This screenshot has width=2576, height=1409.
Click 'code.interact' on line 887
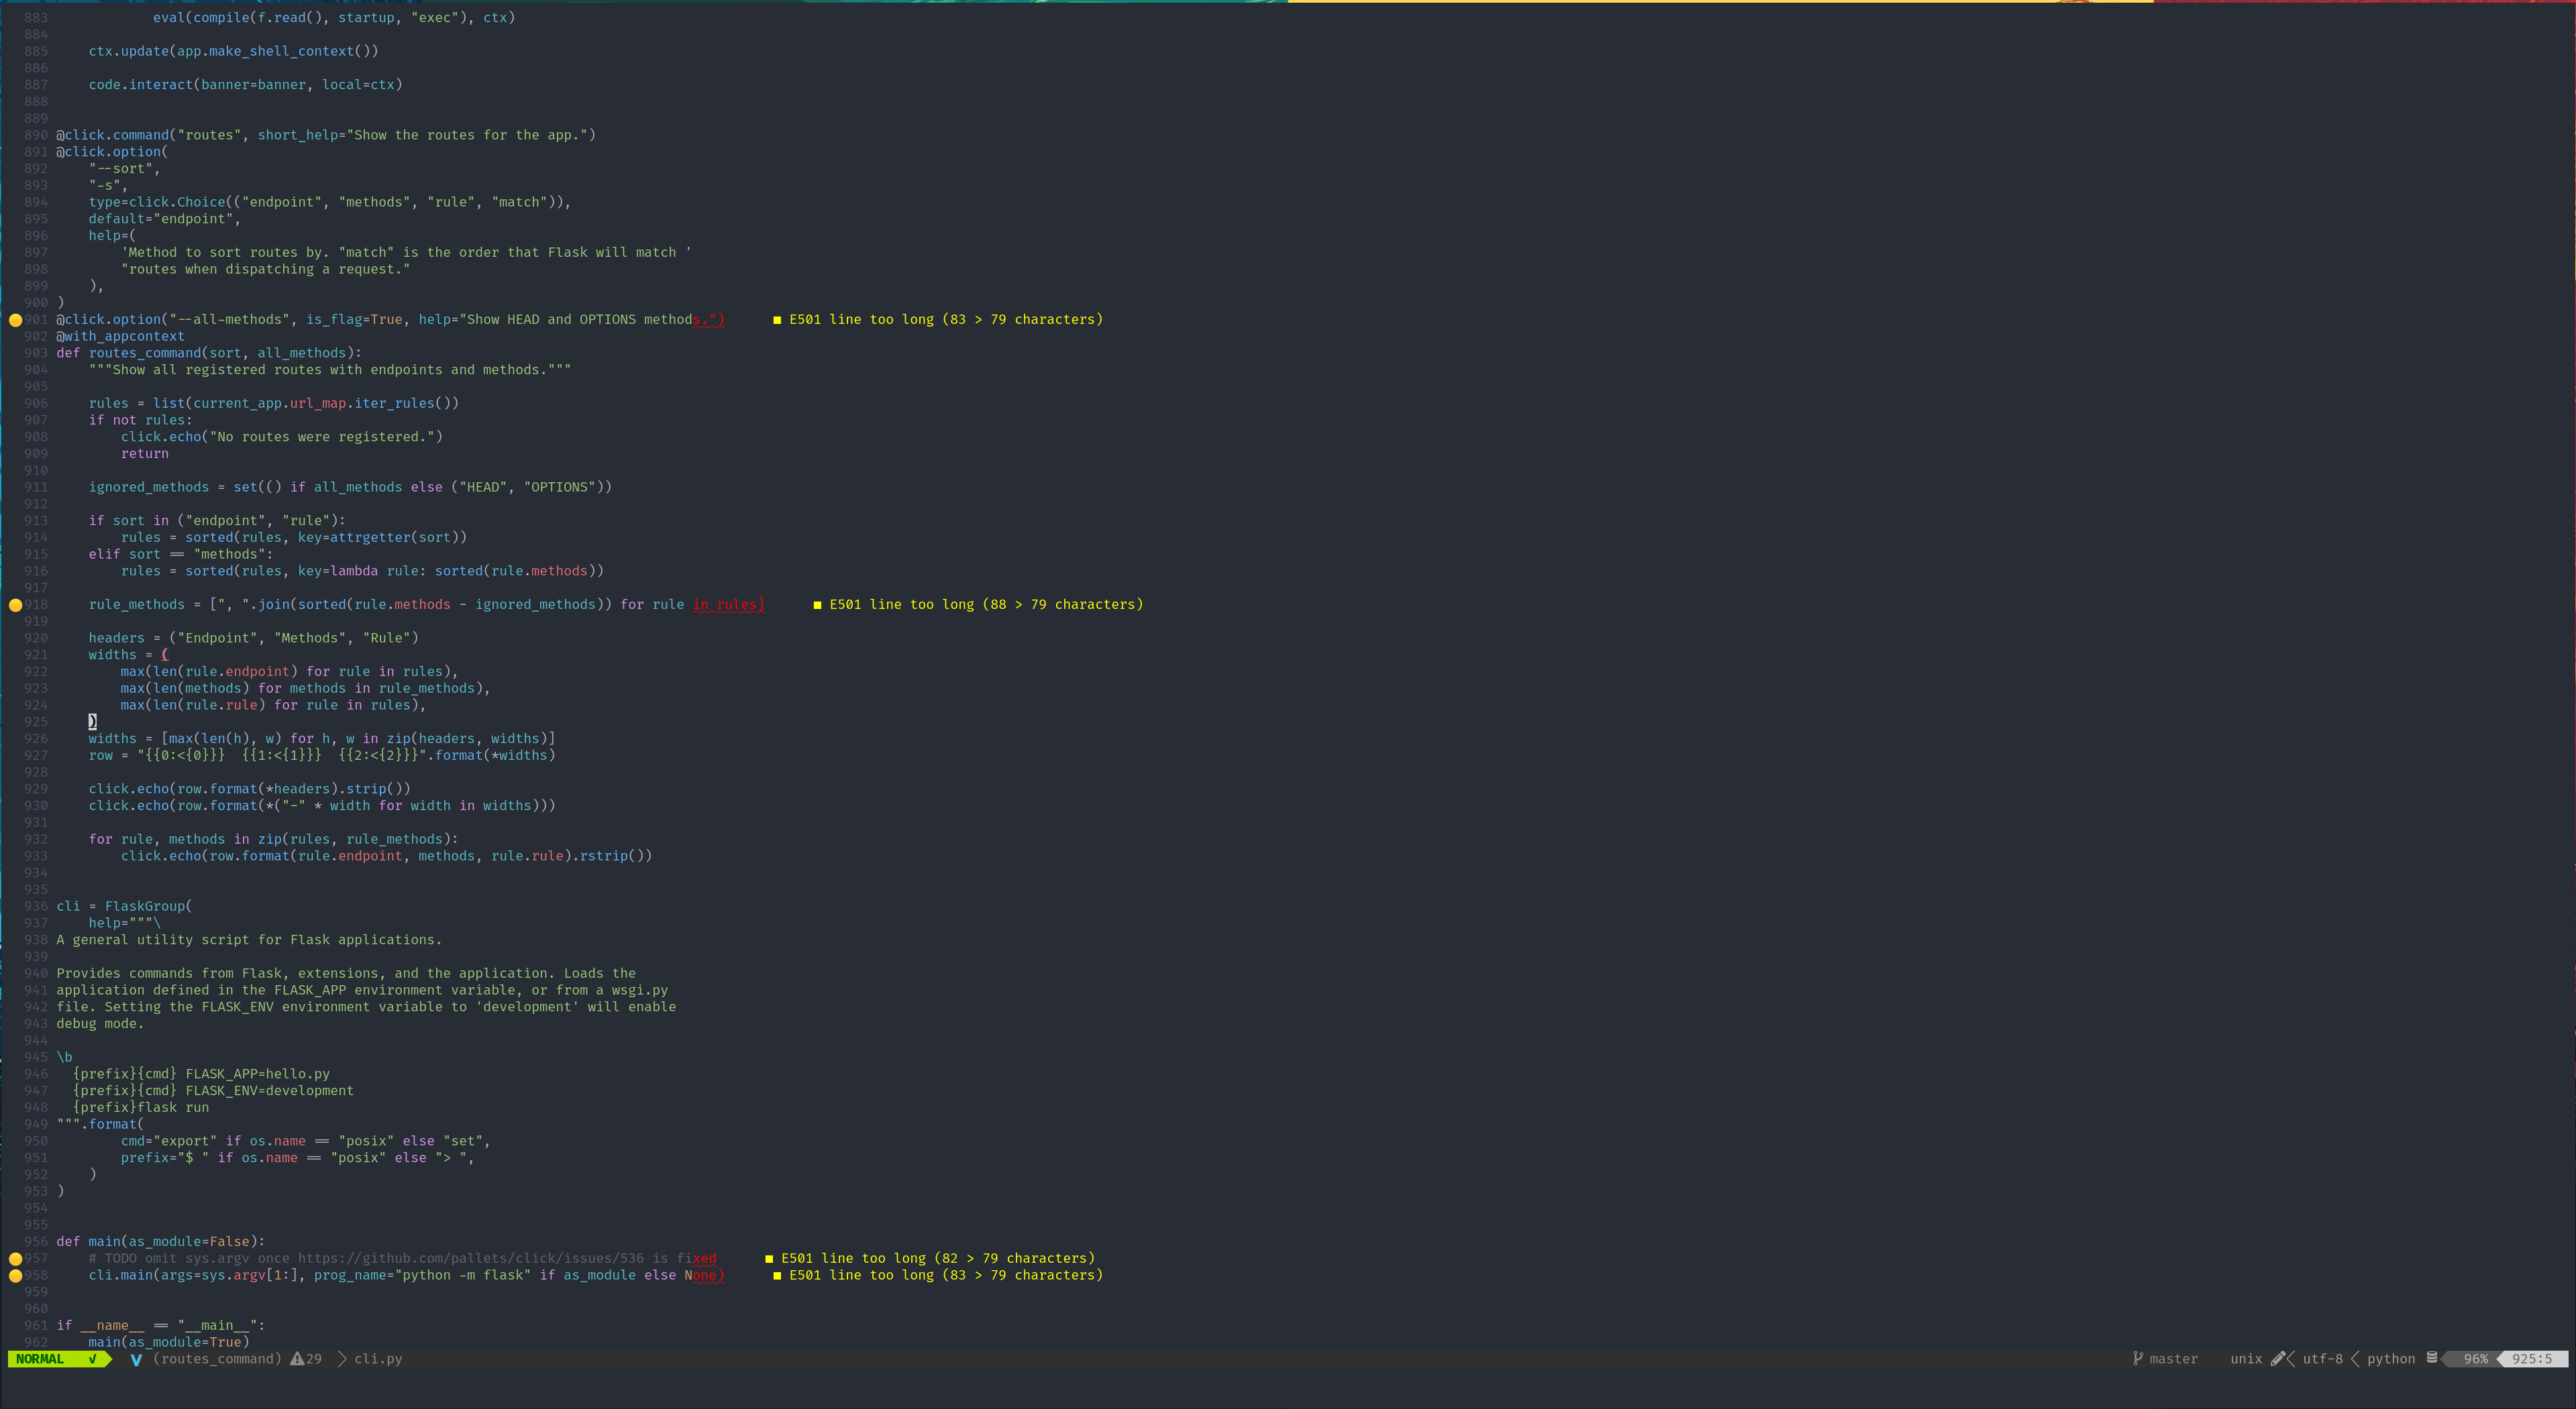[141, 85]
